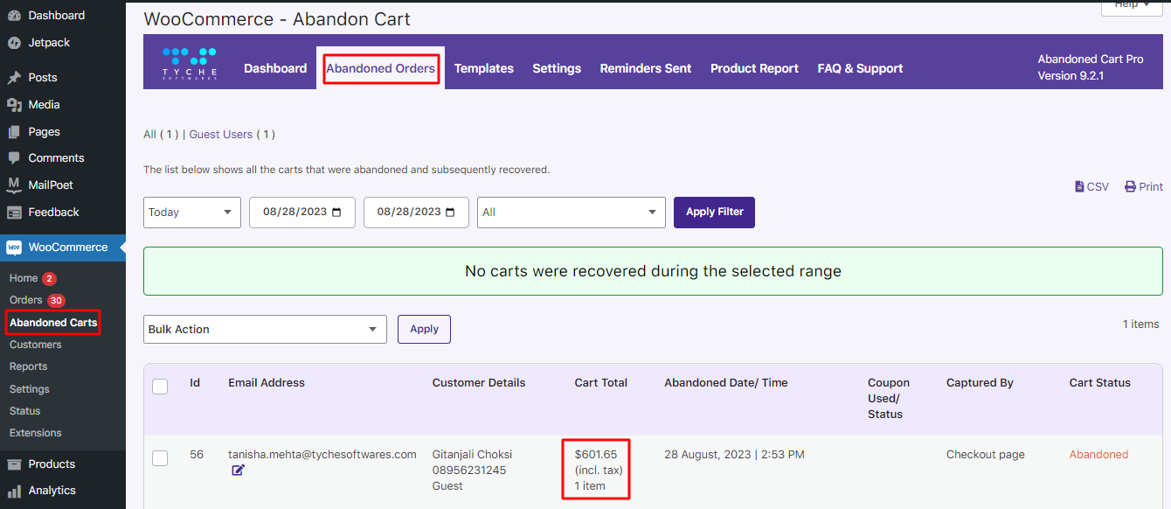Click the Dashboard icon in WordPress sidebar
Image resolution: width=1171 pixels, height=509 pixels.
14,16
